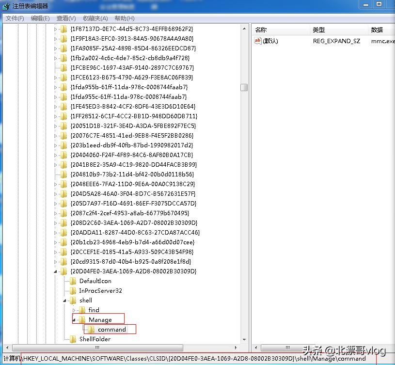Click the folder icon of {2087c2f4-2cef-4953-a8ab-66779b670495}

point(64,213)
